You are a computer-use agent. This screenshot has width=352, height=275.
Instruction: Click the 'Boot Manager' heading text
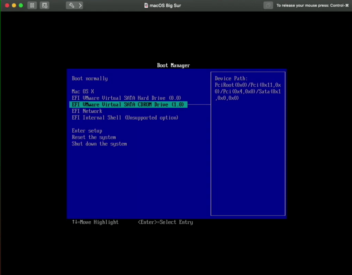(x=174, y=65)
